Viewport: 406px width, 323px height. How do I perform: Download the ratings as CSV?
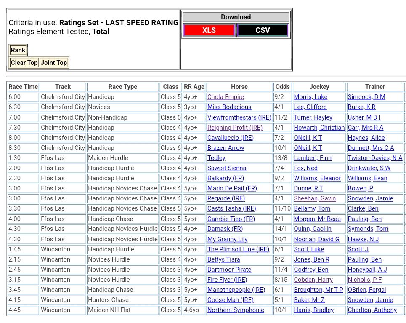[x=263, y=30]
